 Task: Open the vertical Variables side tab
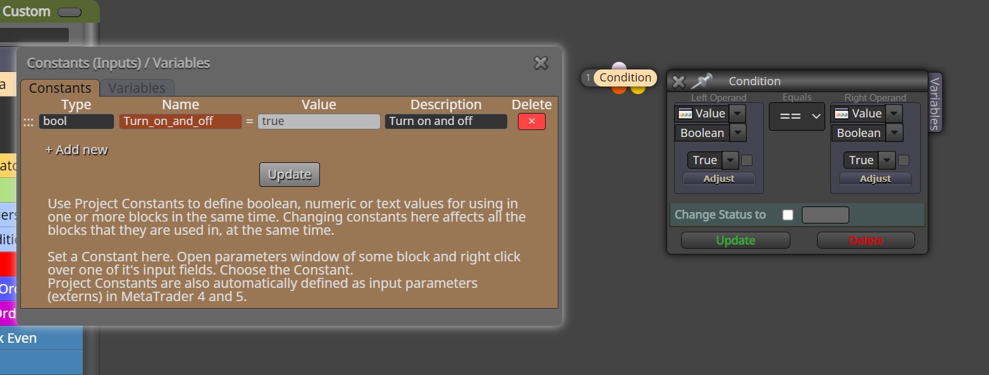point(935,102)
